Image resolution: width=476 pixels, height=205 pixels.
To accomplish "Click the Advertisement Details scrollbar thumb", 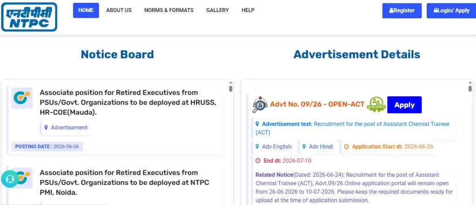I will click(x=470, y=88).
